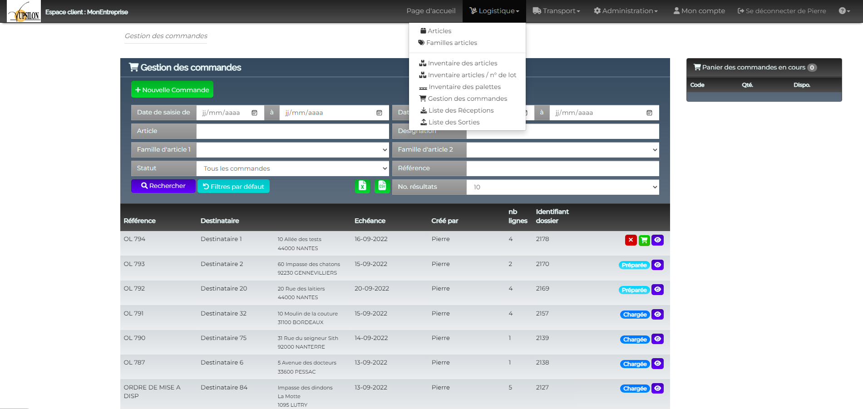The image size is (863, 409).
Task: Delete order OL 794 with red X
Action: coord(631,240)
